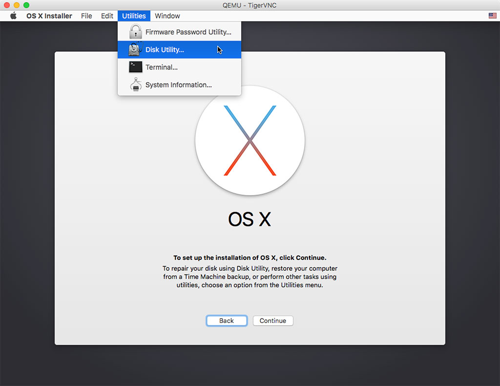Launch Disk Utility… from the menu
Screen dimensions: 500x386
point(180,49)
